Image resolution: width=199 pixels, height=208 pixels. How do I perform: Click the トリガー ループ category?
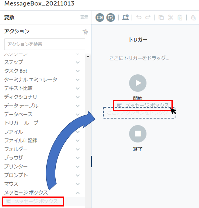click(21, 123)
